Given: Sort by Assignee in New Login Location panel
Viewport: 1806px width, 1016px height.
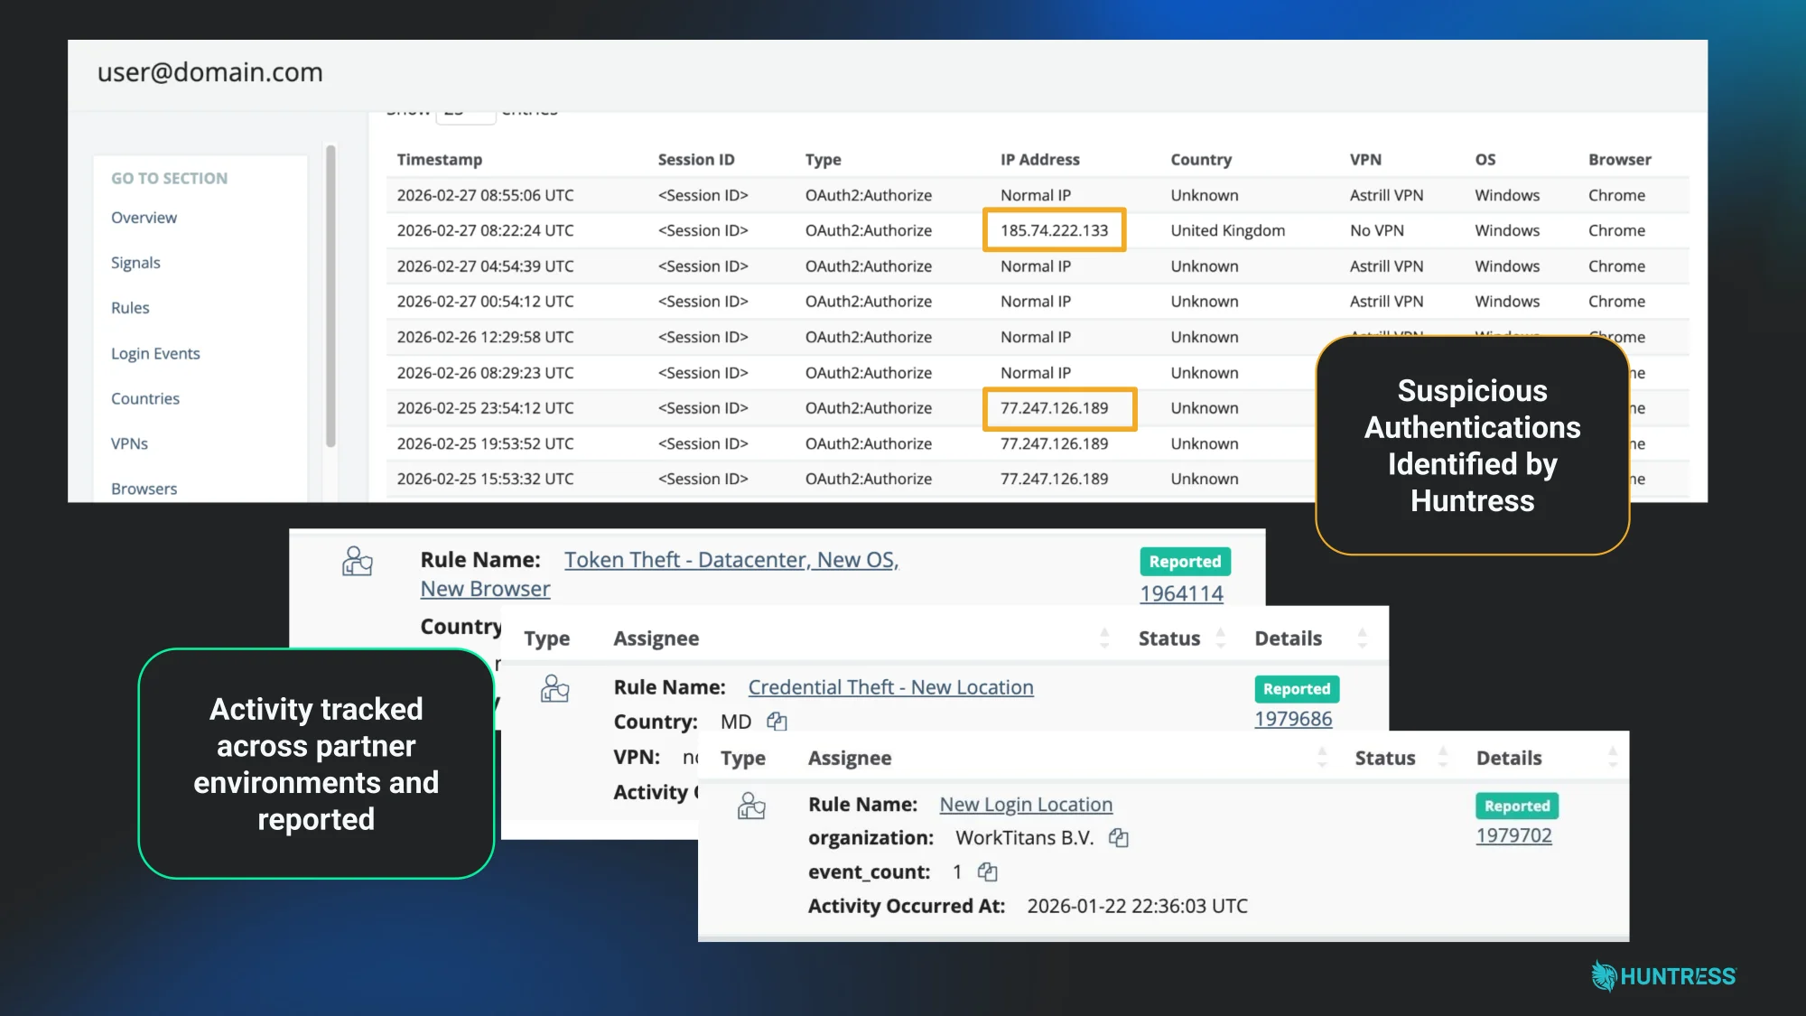Looking at the screenshot, I should tap(1322, 758).
